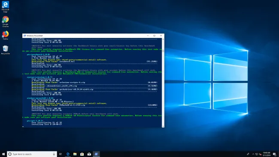Click the 'Test Installation 20 of 39' line

click(x=47, y=100)
